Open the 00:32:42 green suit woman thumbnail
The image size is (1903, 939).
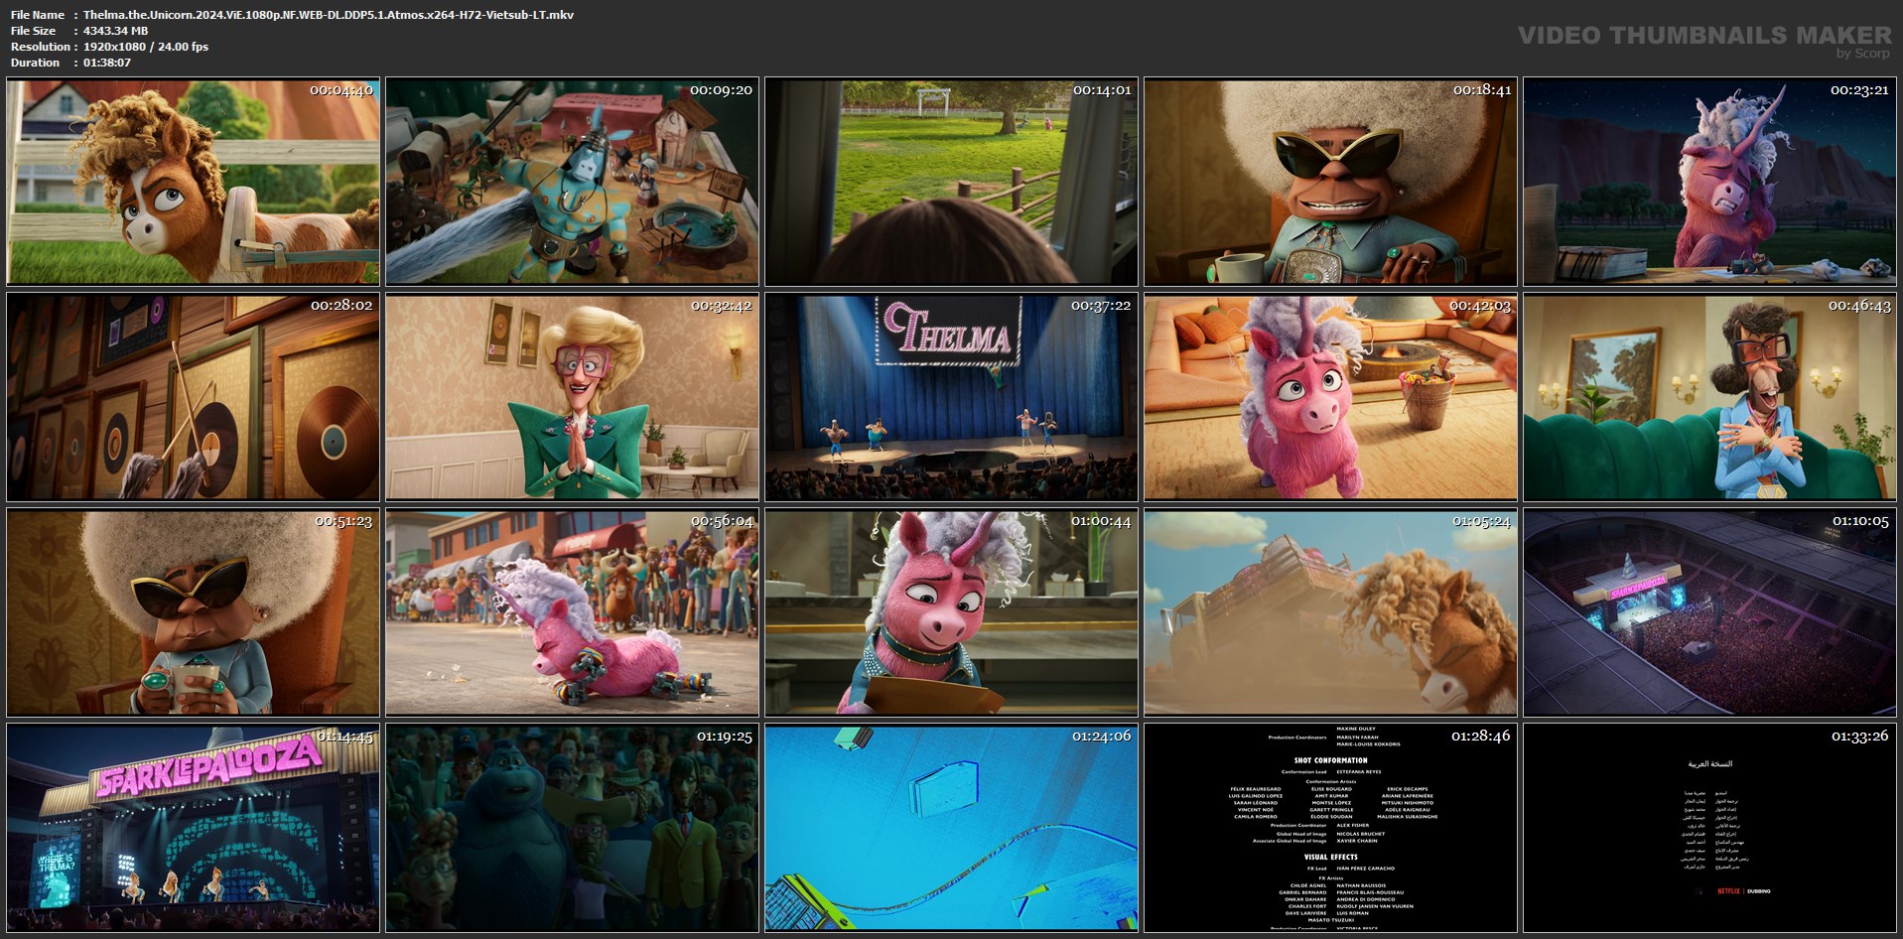click(x=572, y=397)
